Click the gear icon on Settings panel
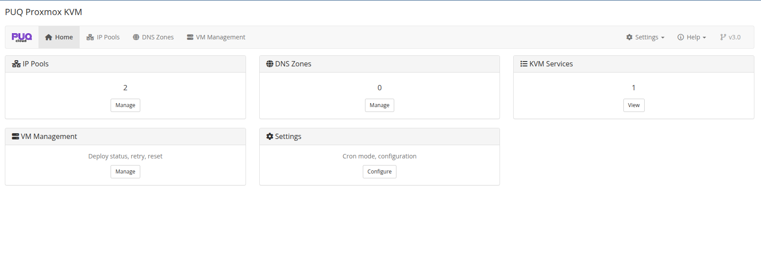This screenshot has height=258, width=761. click(x=269, y=136)
